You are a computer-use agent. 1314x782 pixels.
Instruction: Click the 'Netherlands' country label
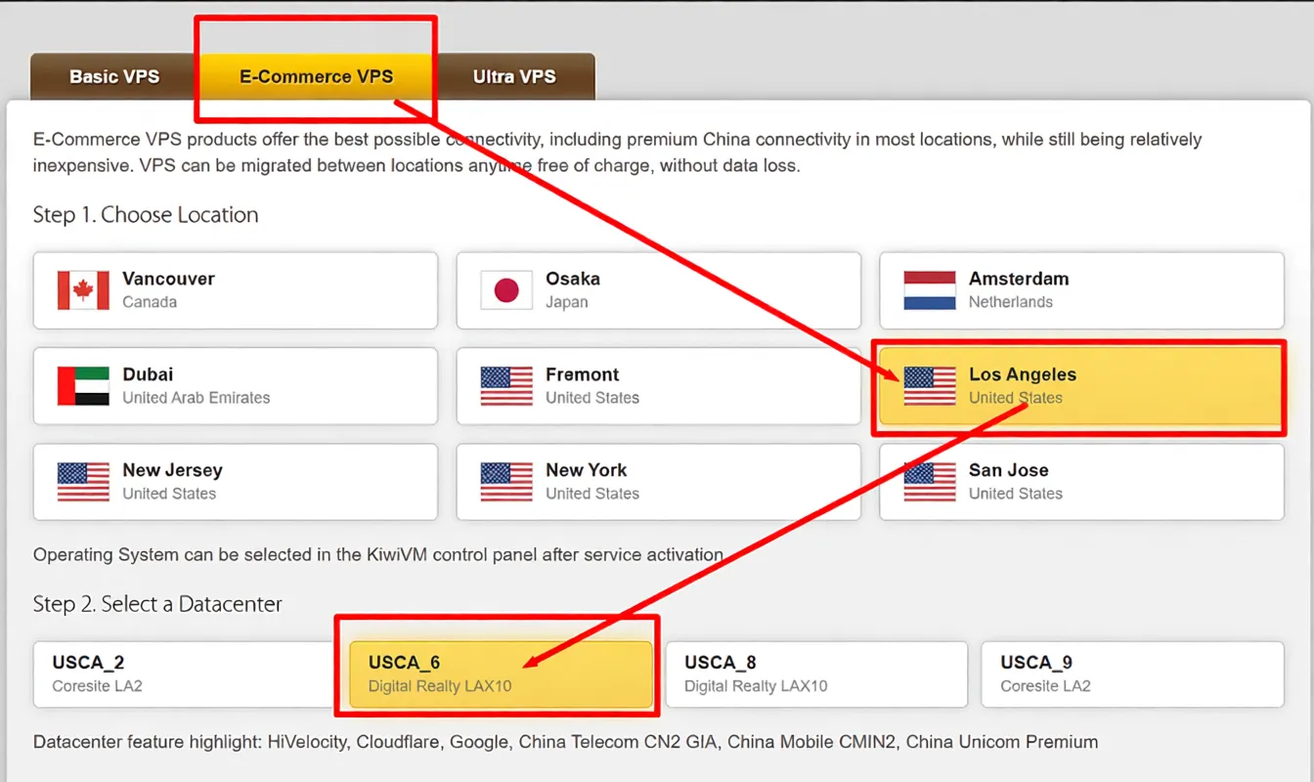pyautogui.click(x=1011, y=302)
